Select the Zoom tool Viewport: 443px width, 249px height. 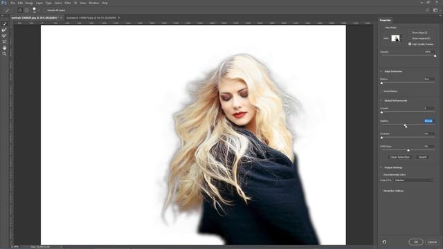click(4, 54)
